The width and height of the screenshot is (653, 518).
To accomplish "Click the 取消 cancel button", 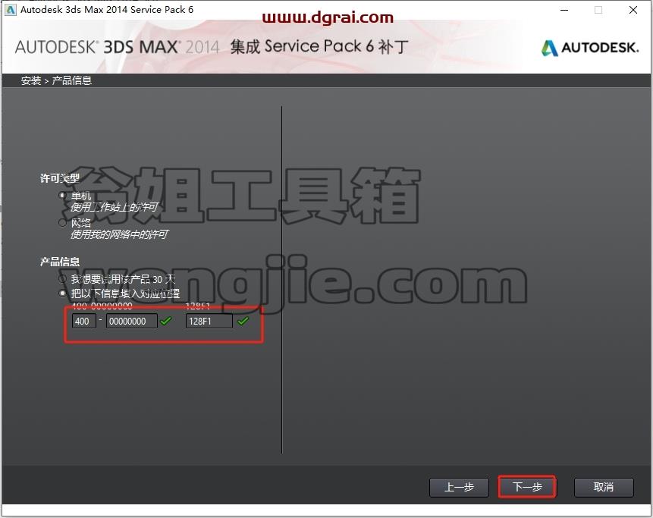I will [x=604, y=487].
